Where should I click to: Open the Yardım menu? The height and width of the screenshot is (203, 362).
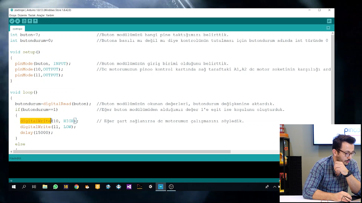[49, 15]
